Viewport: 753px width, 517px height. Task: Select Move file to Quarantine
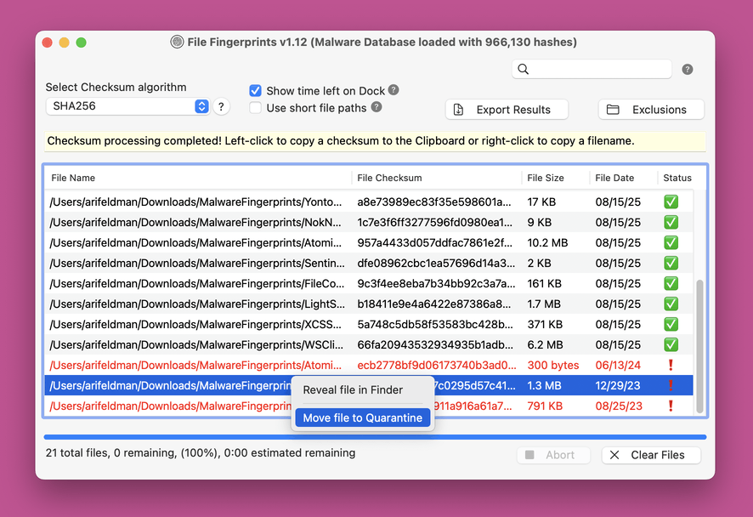(x=363, y=418)
